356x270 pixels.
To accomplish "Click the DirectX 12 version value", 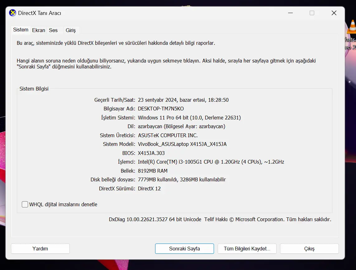I will [149, 189].
